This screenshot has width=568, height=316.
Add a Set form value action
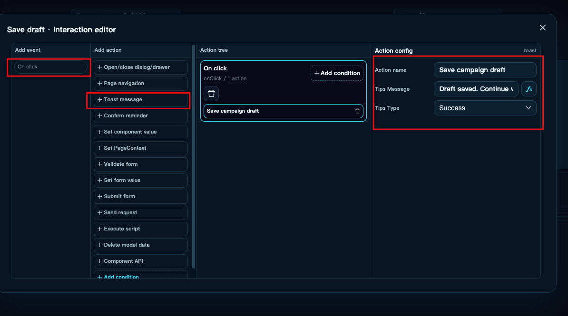(140, 180)
